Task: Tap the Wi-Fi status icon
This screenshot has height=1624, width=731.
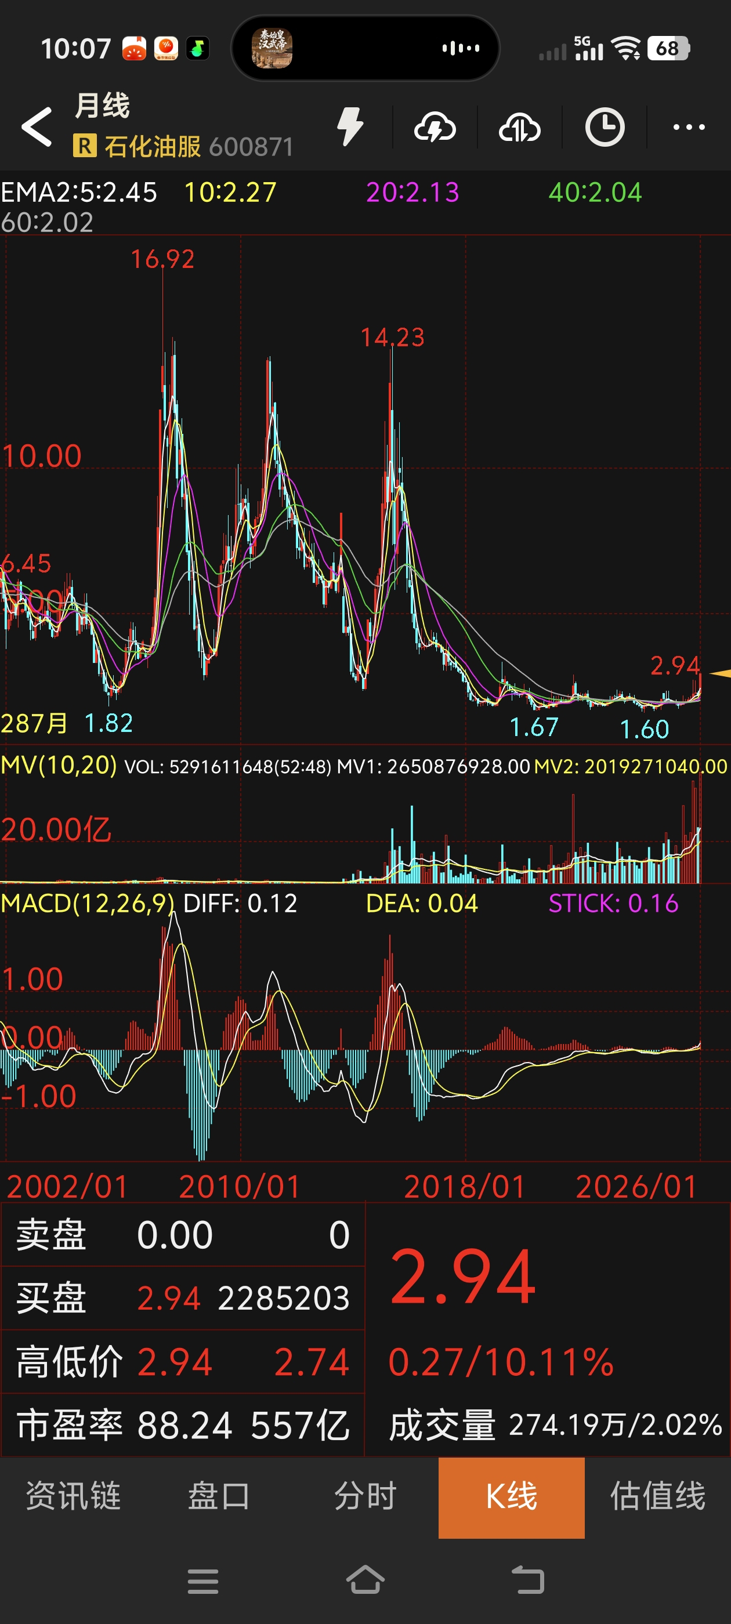Action: pos(627,48)
